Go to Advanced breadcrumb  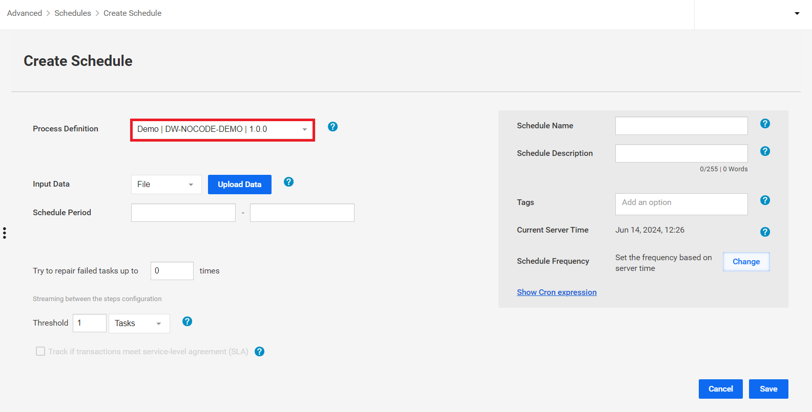coord(25,13)
